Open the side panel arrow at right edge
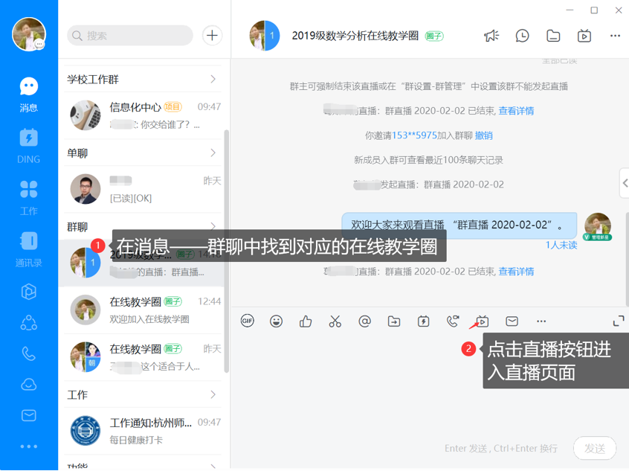 coord(625,183)
